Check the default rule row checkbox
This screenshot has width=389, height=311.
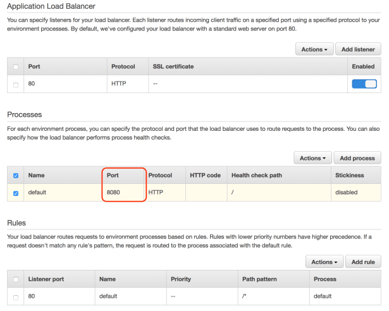[x=15, y=295]
